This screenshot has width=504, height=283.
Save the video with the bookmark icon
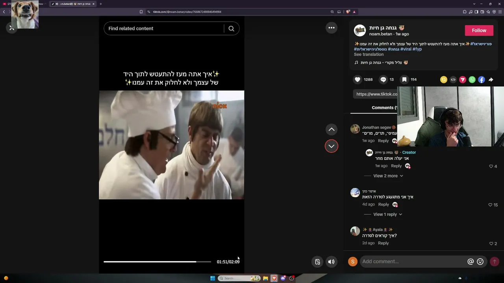pos(405,79)
